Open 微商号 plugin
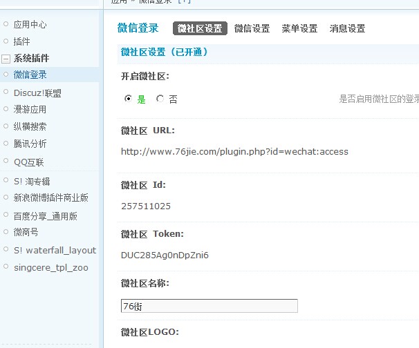 (26, 232)
